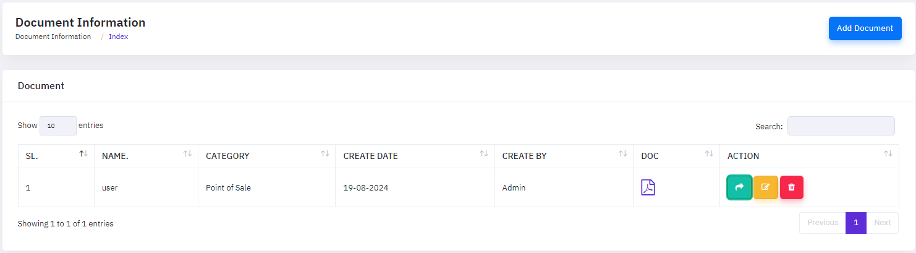Viewport: 916px width, 253px height.
Task: Sort table by CREATE BY column
Action: coord(622,154)
